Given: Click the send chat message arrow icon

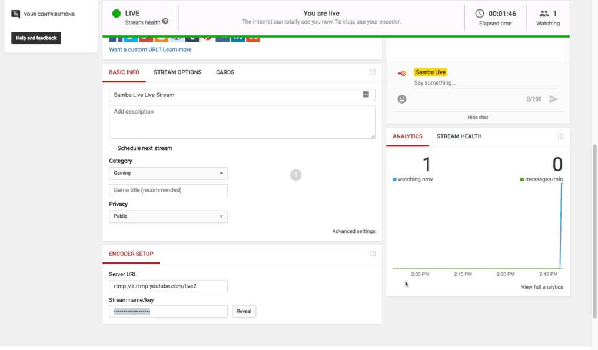Looking at the screenshot, I should (x=554, y=99).
